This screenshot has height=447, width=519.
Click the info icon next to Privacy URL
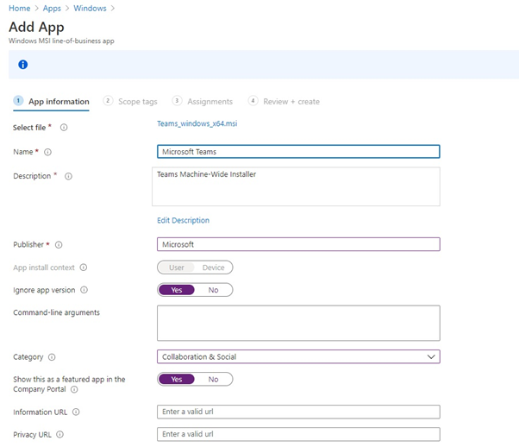(59, 434)
